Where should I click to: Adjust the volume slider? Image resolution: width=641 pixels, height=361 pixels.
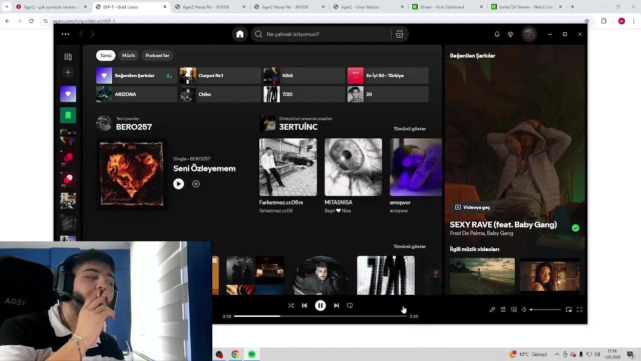545,310
